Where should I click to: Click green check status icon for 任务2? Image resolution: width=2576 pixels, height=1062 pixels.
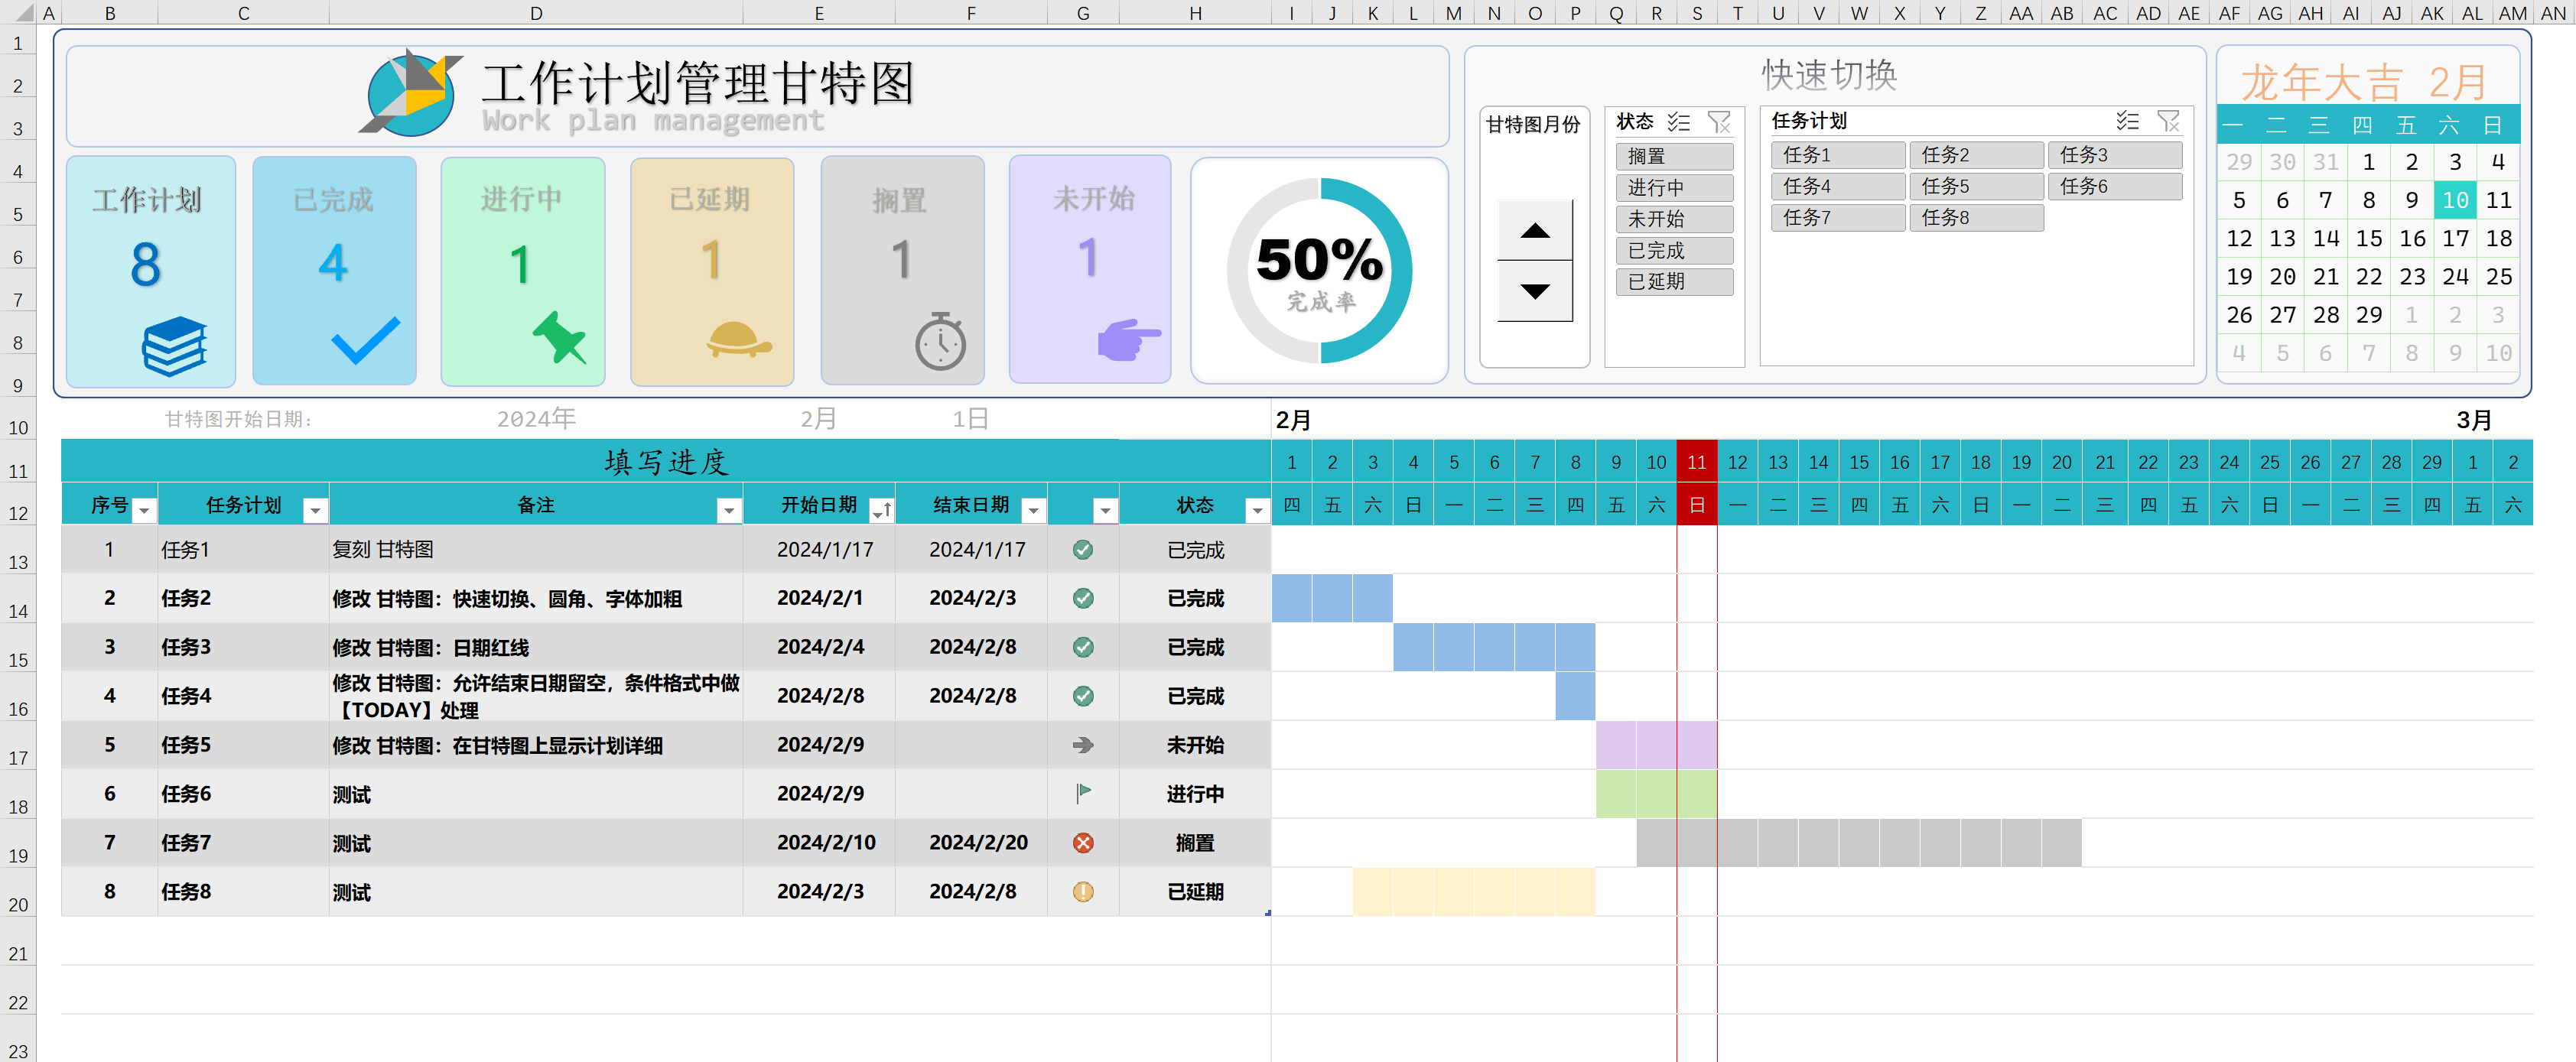1083,598
